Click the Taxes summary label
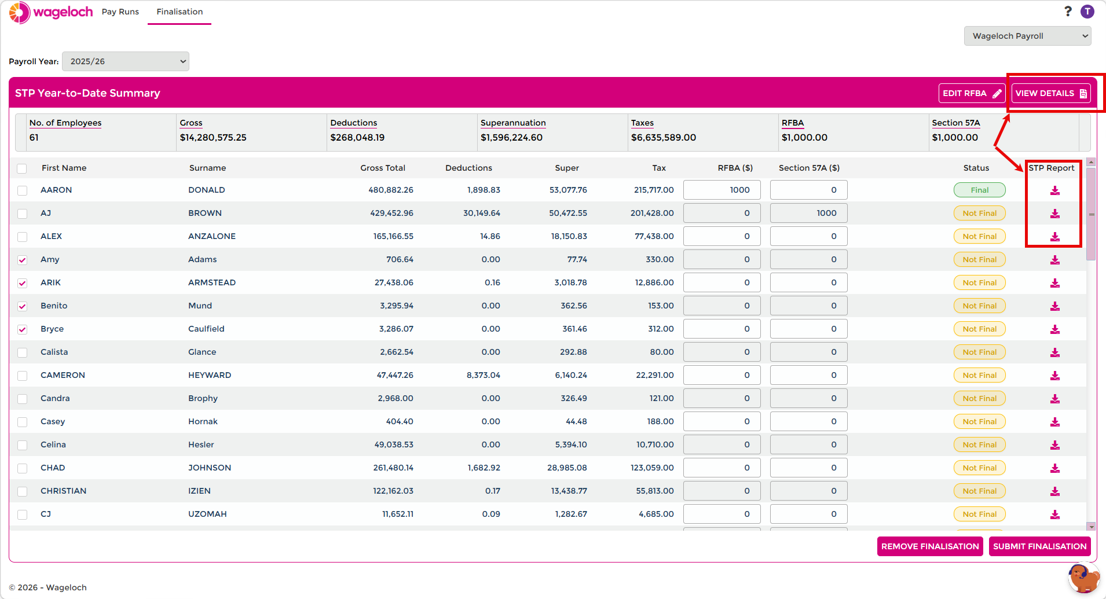Image resolution: width=1106 pixels, height=599 pixels. [x=642, y=123]
